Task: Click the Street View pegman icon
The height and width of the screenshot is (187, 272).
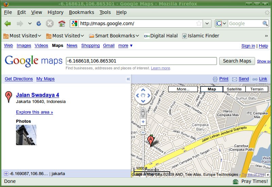Action: coord(143,113)
